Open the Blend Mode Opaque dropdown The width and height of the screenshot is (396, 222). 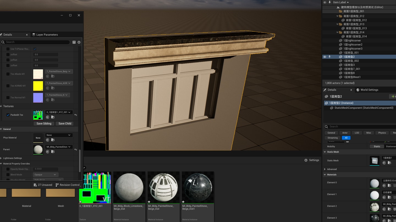point(45,175)
